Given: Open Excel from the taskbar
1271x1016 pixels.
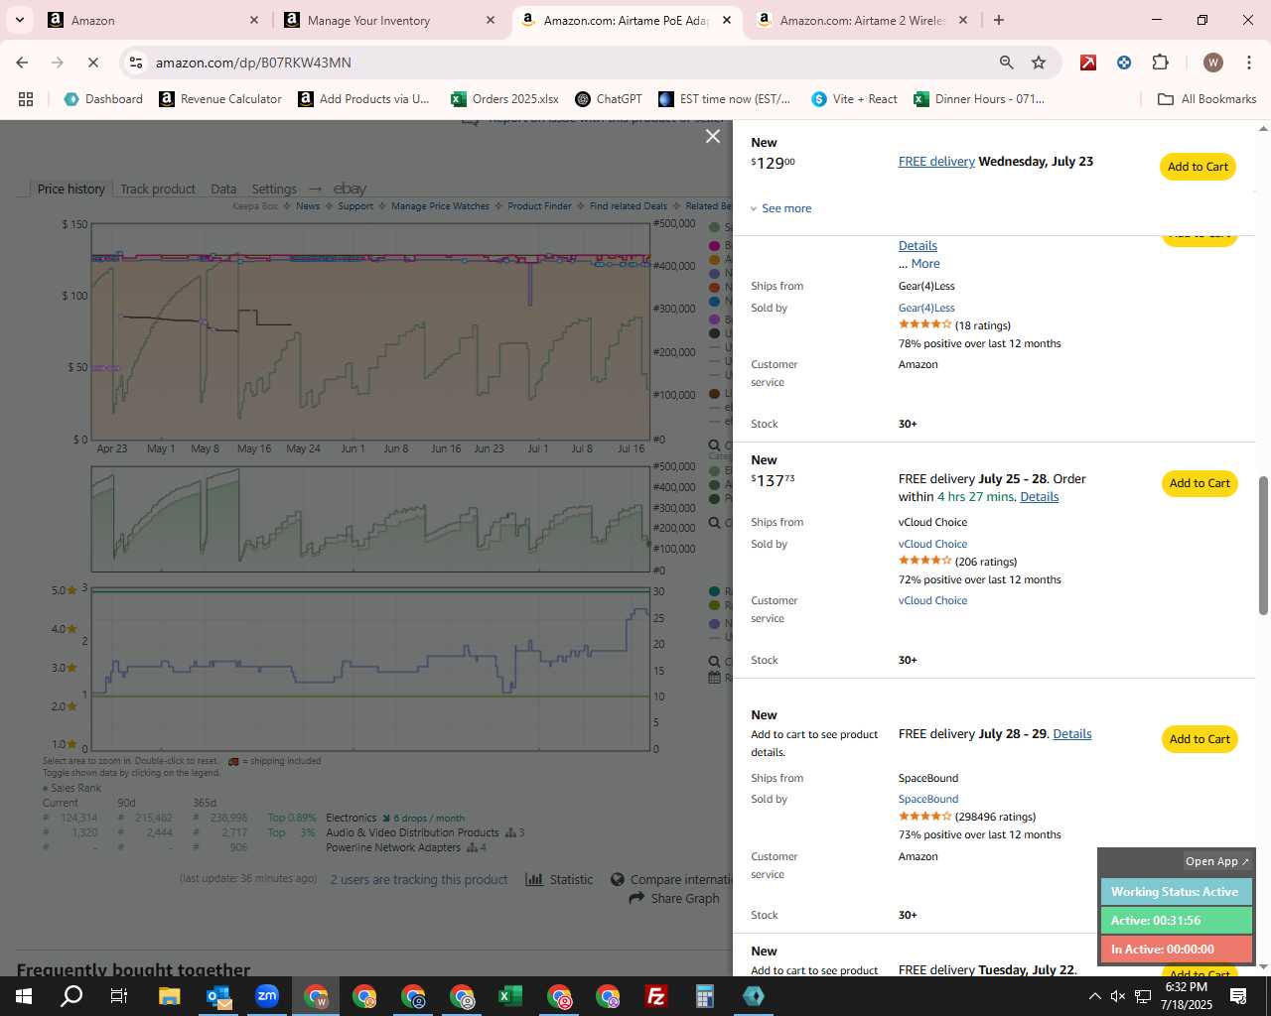Looking at the screenshot, I should [510, 996].
